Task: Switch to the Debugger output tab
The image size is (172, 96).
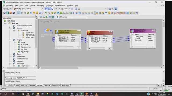Action: pos(47,85)
